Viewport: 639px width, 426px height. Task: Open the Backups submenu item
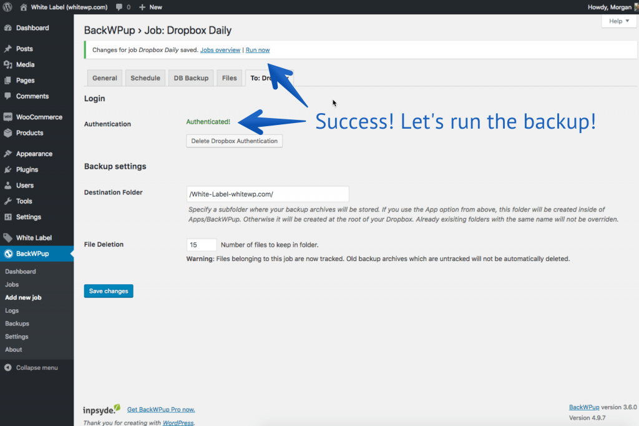point(17,324)
